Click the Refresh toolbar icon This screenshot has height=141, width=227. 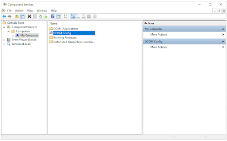pyautogui.click(x=40, y=16)
